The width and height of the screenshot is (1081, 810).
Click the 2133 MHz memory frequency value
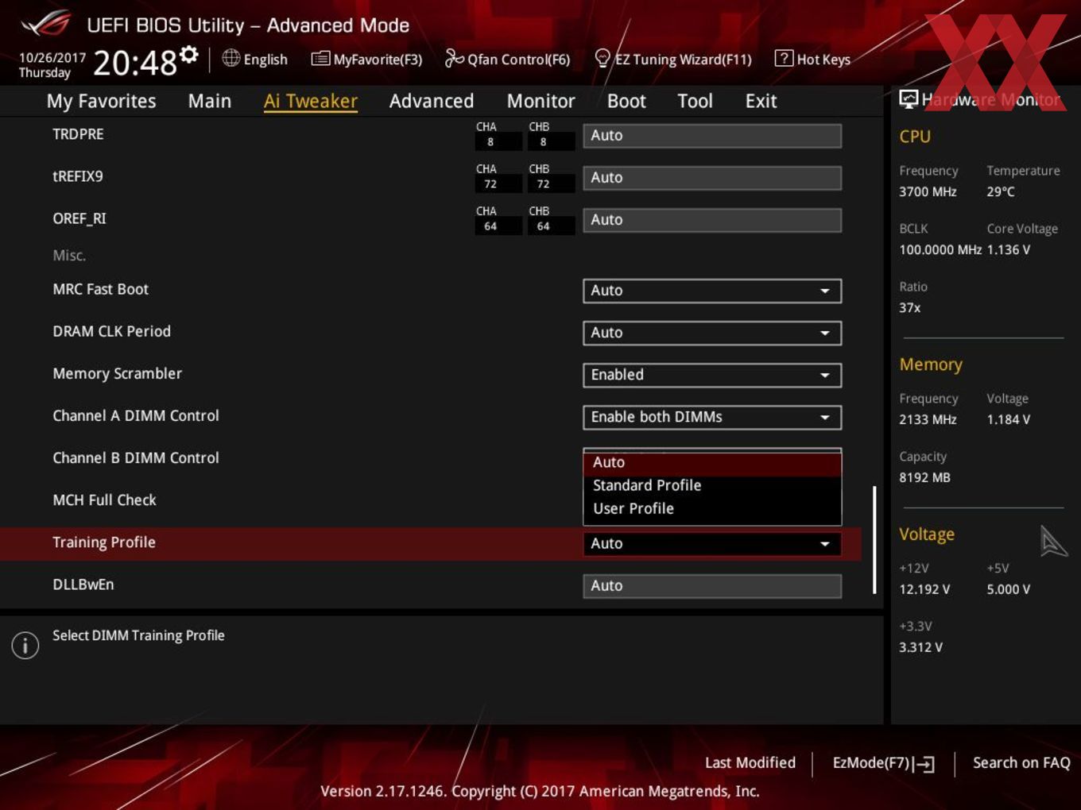[928, 420]
